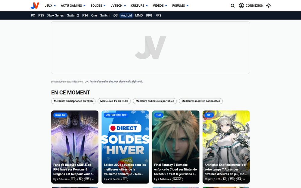This screenshot has width=301, height=188.
Task: Click the TEST badge on Final Fantasy card
Action: click(159, 115)
